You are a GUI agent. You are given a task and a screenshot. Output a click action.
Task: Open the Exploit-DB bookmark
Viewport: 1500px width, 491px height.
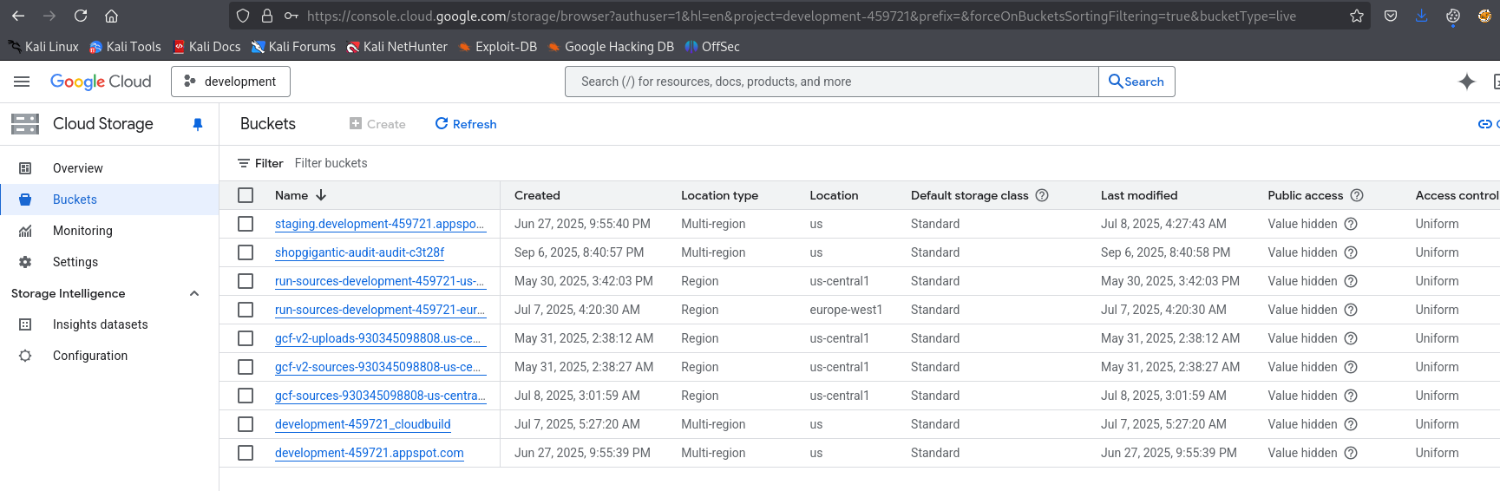pos(498,47)
